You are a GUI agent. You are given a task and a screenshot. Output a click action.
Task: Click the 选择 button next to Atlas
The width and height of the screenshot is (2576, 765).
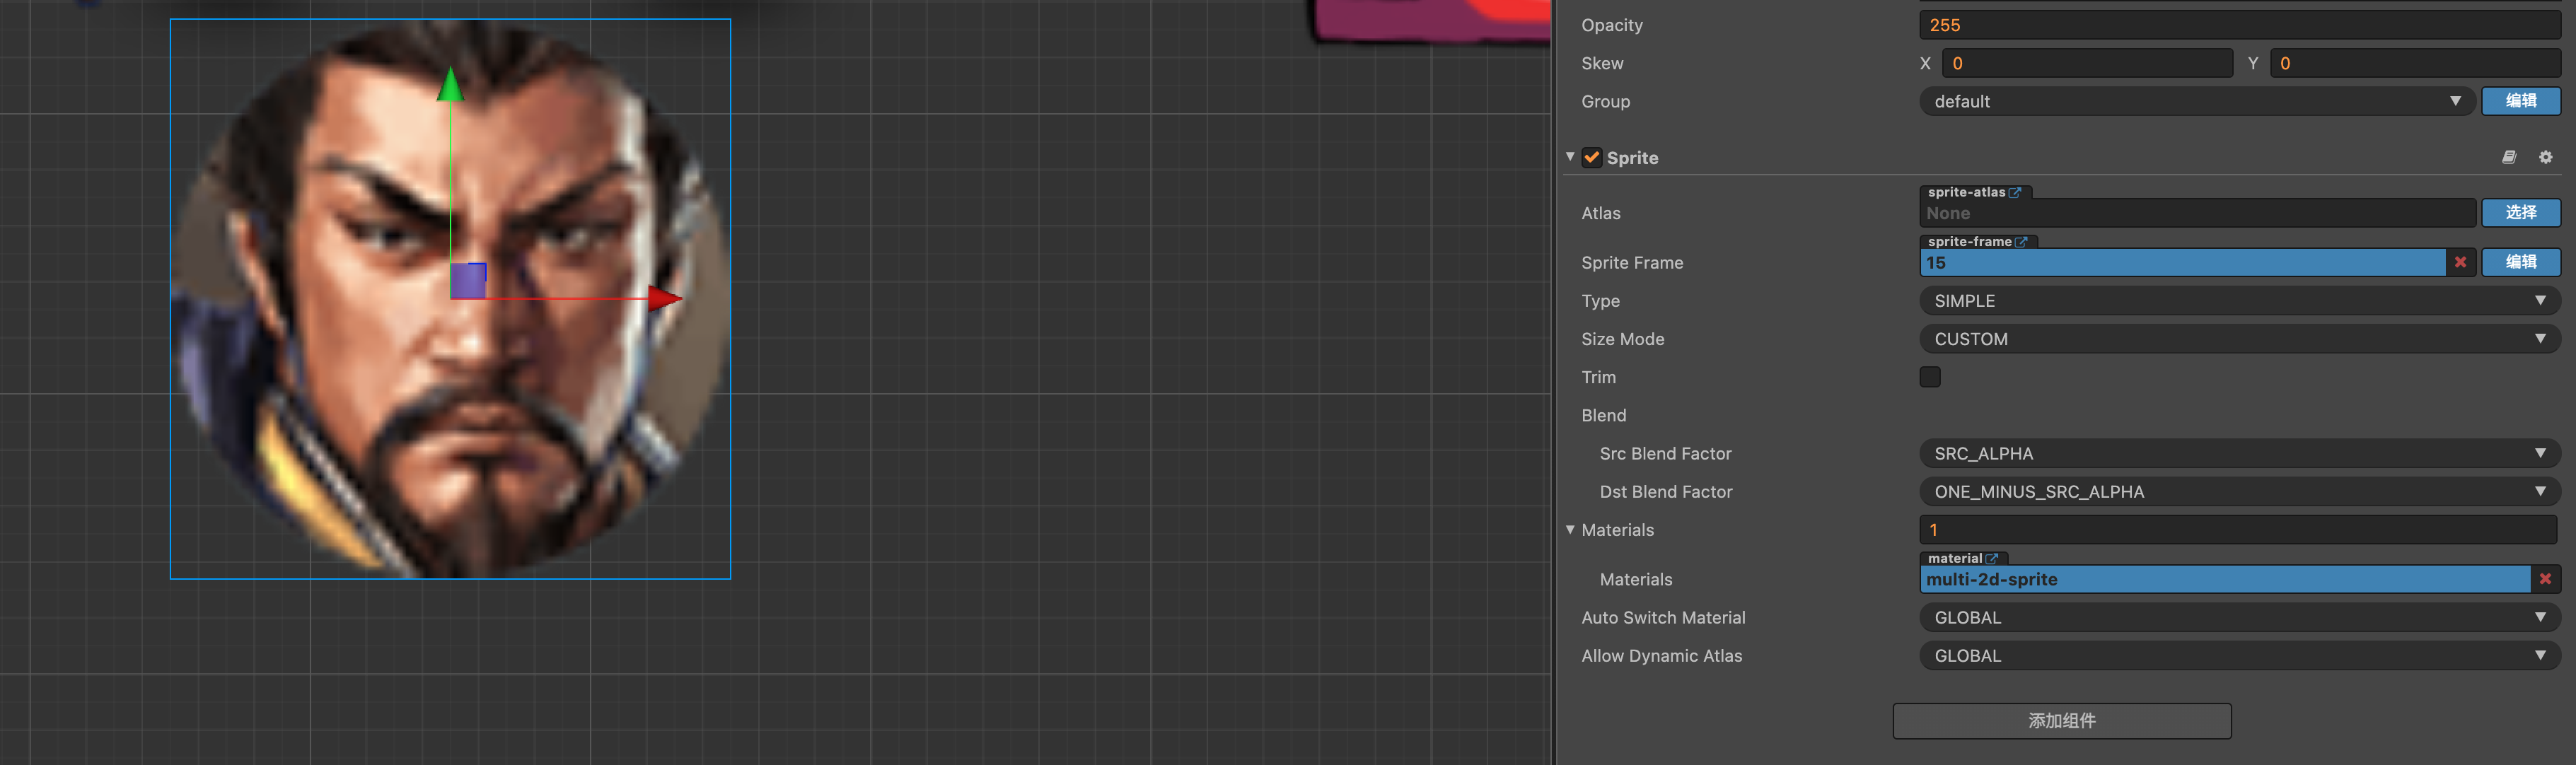pyautogui.click(x=2520, y=212)
